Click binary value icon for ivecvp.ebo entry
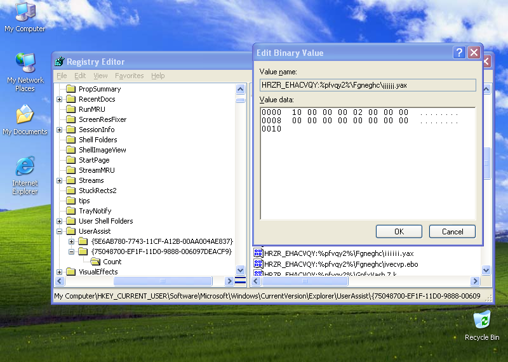 (x=258, y=264)
